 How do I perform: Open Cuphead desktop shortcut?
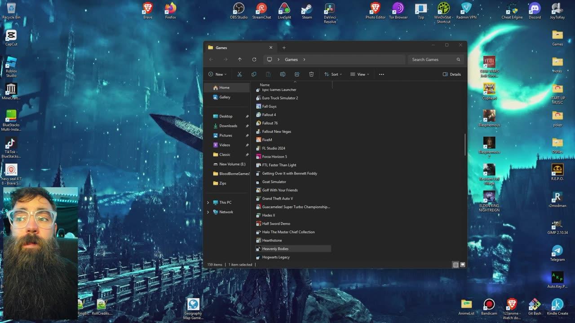(489, 92)
